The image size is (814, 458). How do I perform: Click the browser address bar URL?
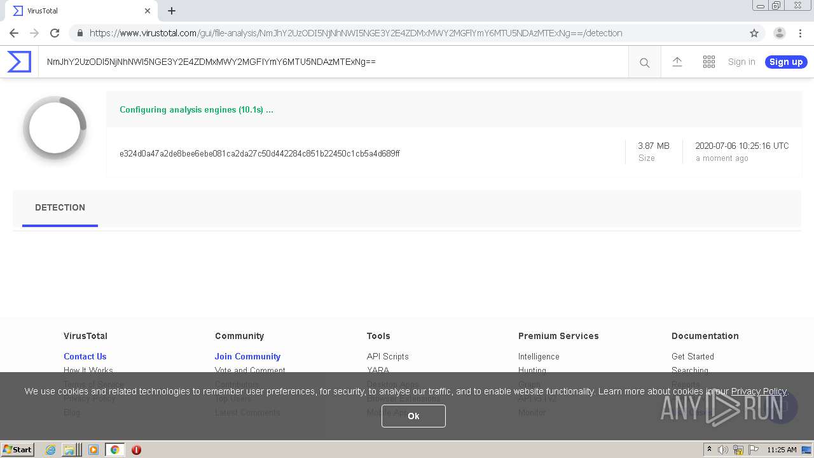[355, 33]
